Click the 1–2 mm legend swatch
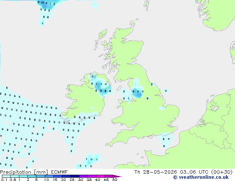The image size is (235, 181). click(x=23, y=176)
